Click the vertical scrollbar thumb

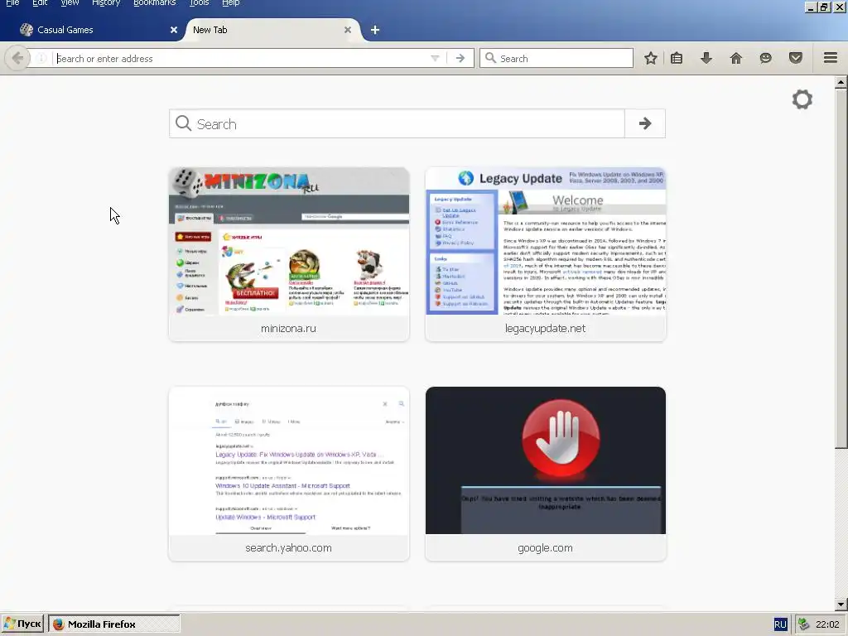(x=841, y=268)
